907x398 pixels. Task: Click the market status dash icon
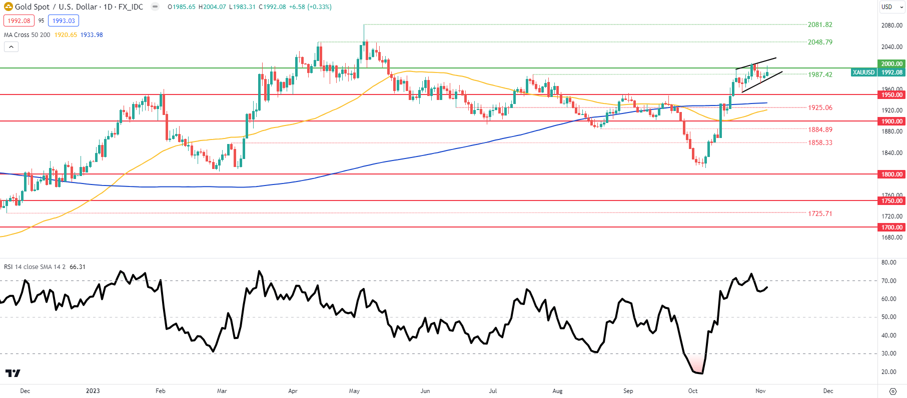tap(155, 7)
